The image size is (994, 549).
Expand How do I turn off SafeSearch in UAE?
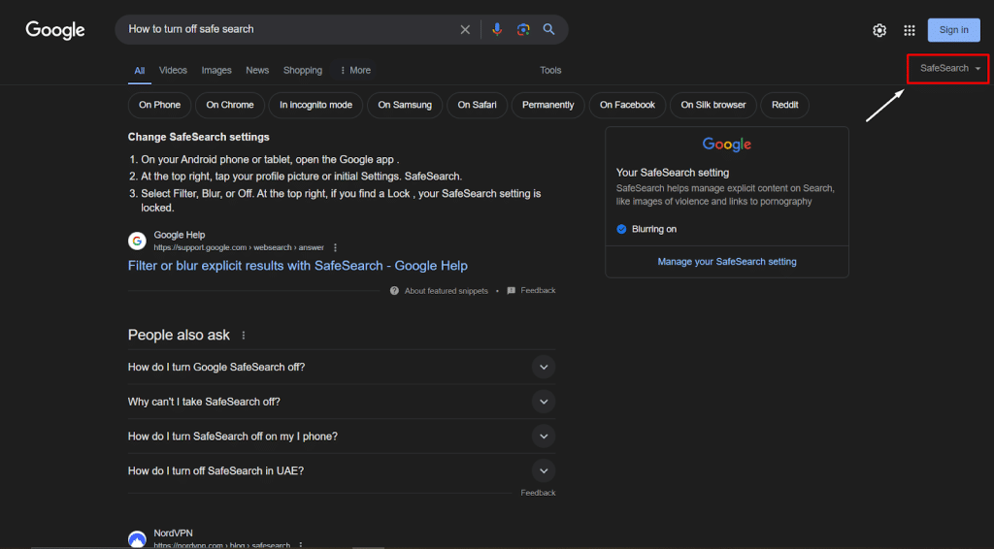(x=544, y=470)
